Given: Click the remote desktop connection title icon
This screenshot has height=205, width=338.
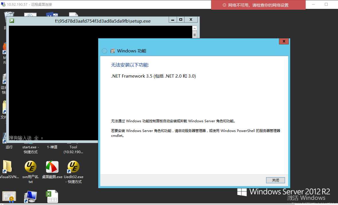Looking at the screenshot, I should [3, 4].
